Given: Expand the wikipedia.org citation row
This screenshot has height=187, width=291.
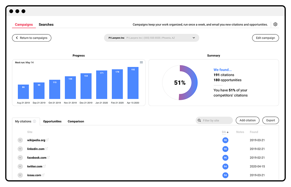Looking at the screenshot, I should coord(20,140).
